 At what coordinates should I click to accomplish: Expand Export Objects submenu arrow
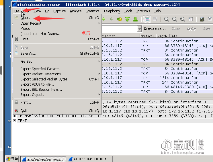click(x=99, y=94)
